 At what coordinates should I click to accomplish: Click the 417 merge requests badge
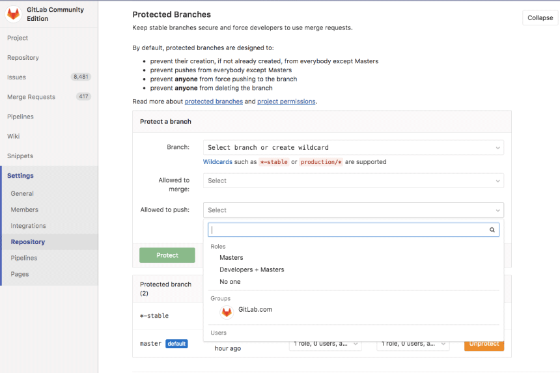click(x=83, y=96)
